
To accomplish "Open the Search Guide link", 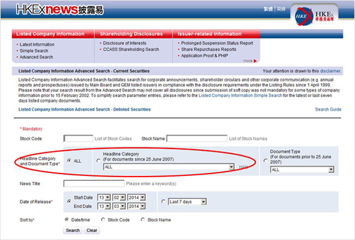I will [x=328, y=109].
